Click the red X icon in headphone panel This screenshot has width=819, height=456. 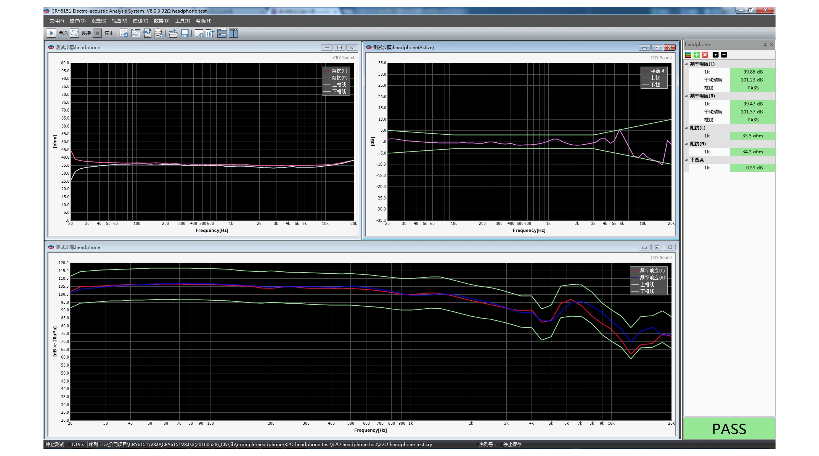[x=705, y=55]
